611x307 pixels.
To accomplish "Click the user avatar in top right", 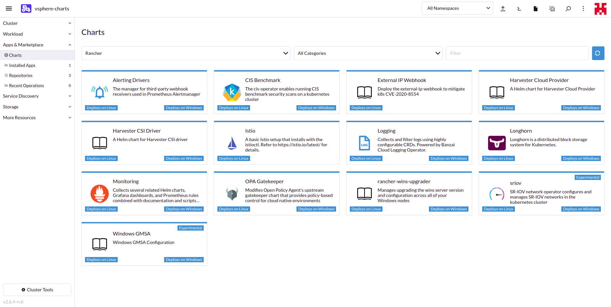I will pos(600,9).
